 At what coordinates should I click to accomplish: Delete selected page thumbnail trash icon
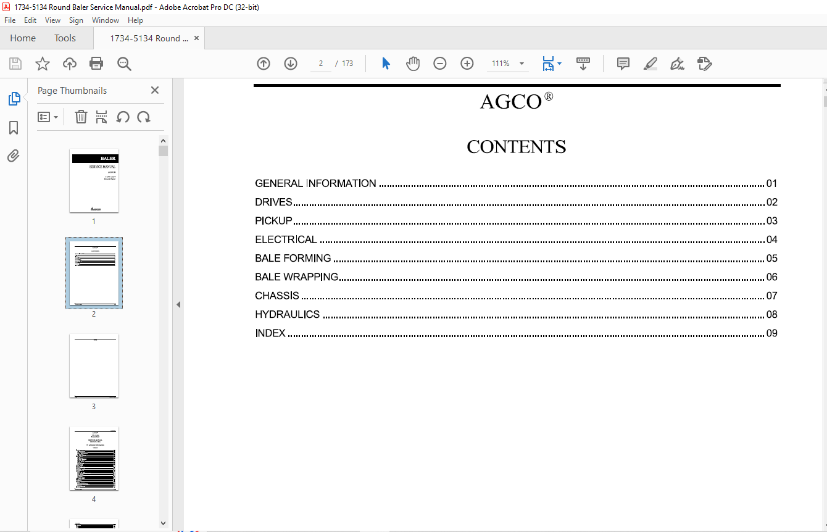[81, 117]
